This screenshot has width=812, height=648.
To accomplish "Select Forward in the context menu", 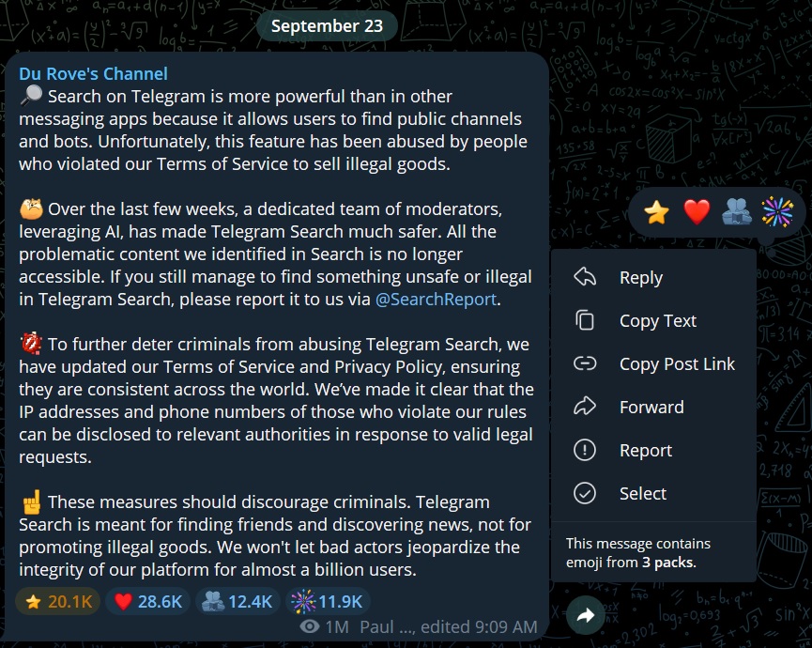I will 653,408.
